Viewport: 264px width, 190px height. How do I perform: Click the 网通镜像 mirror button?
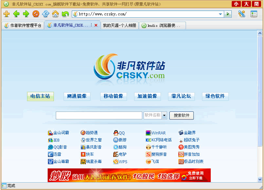click(x=77, y=96)
